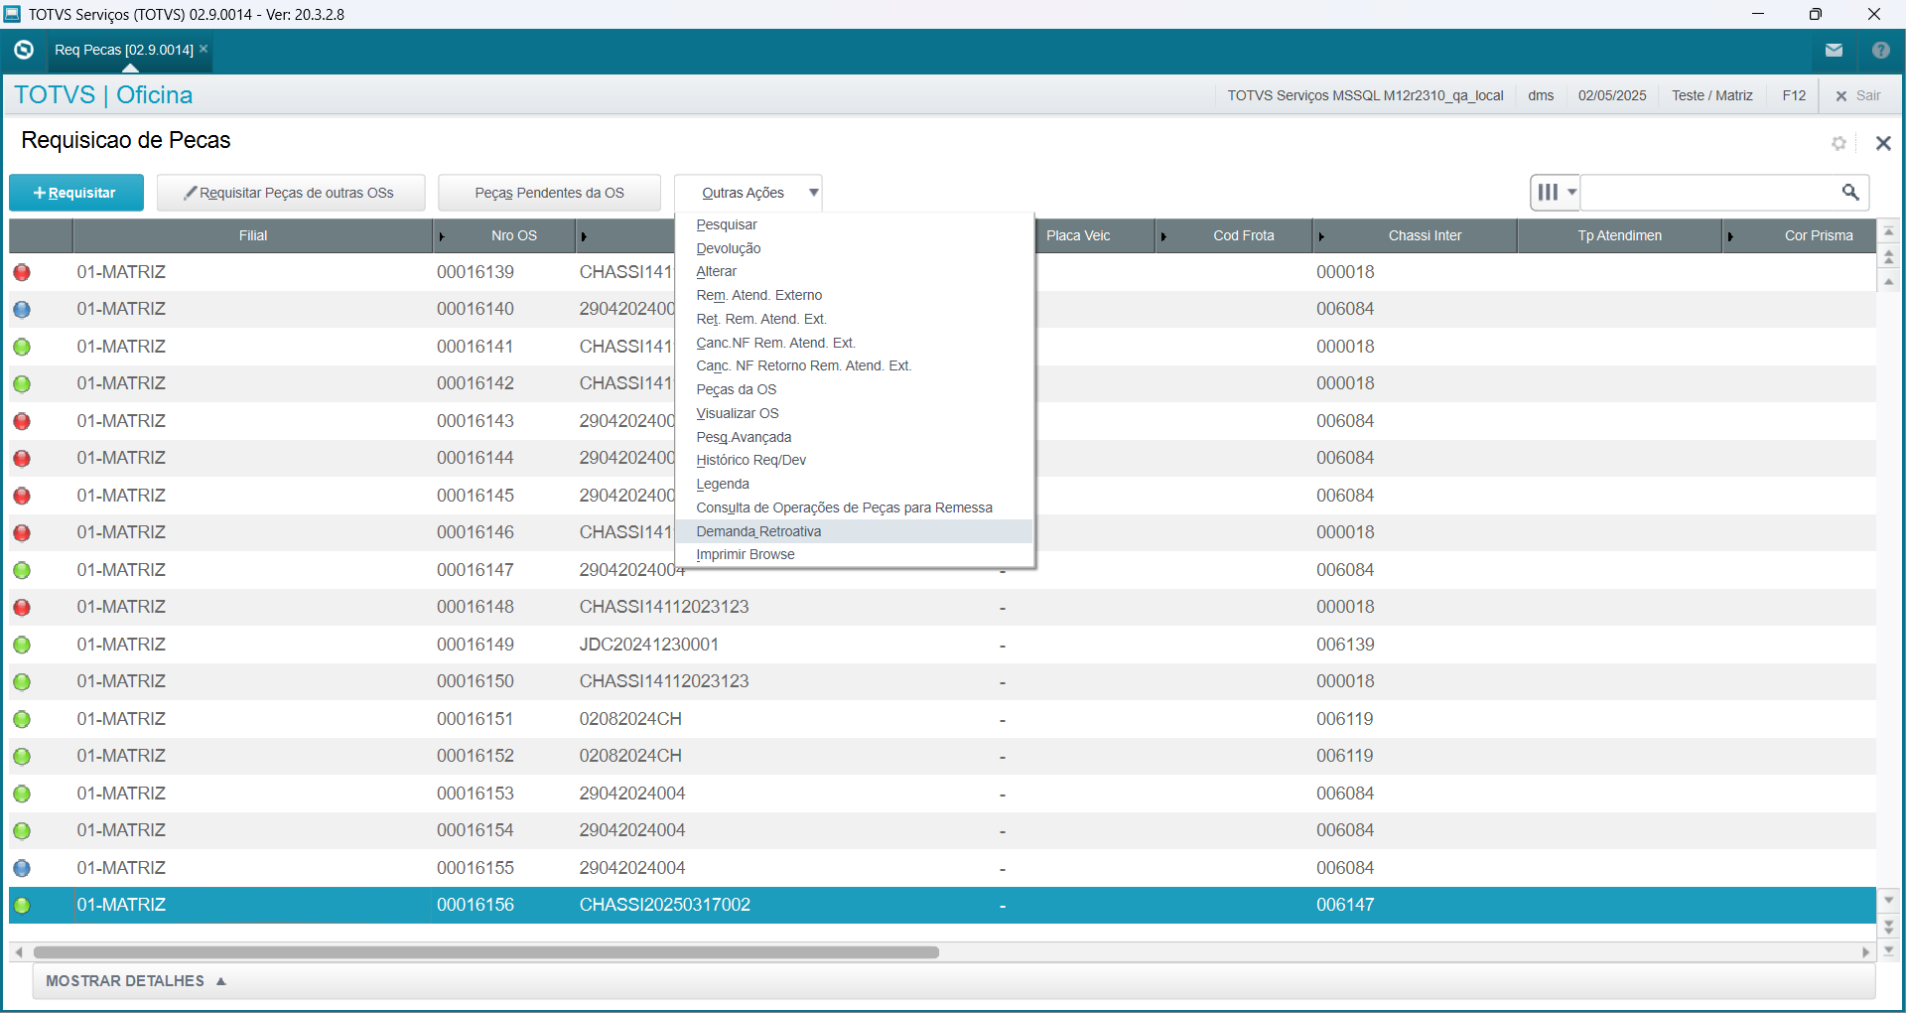Select Canc.NF Rem. Atend. Ext. entry
The image size is (1906, 1013).
[x=854, y=343]
